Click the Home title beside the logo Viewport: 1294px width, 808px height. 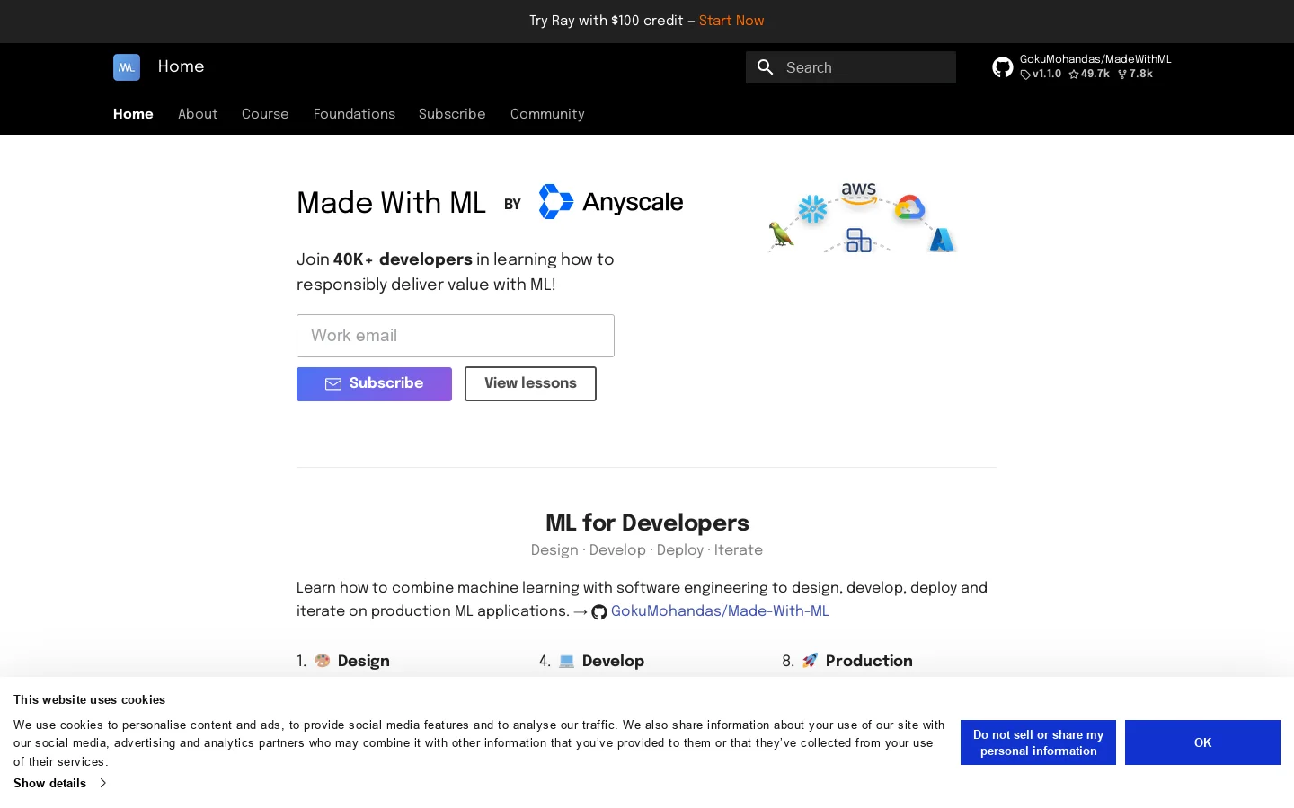point(181,66)
